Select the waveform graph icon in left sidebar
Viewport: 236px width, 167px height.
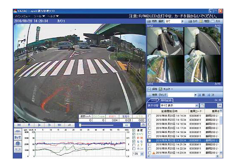tap(18, 131)
